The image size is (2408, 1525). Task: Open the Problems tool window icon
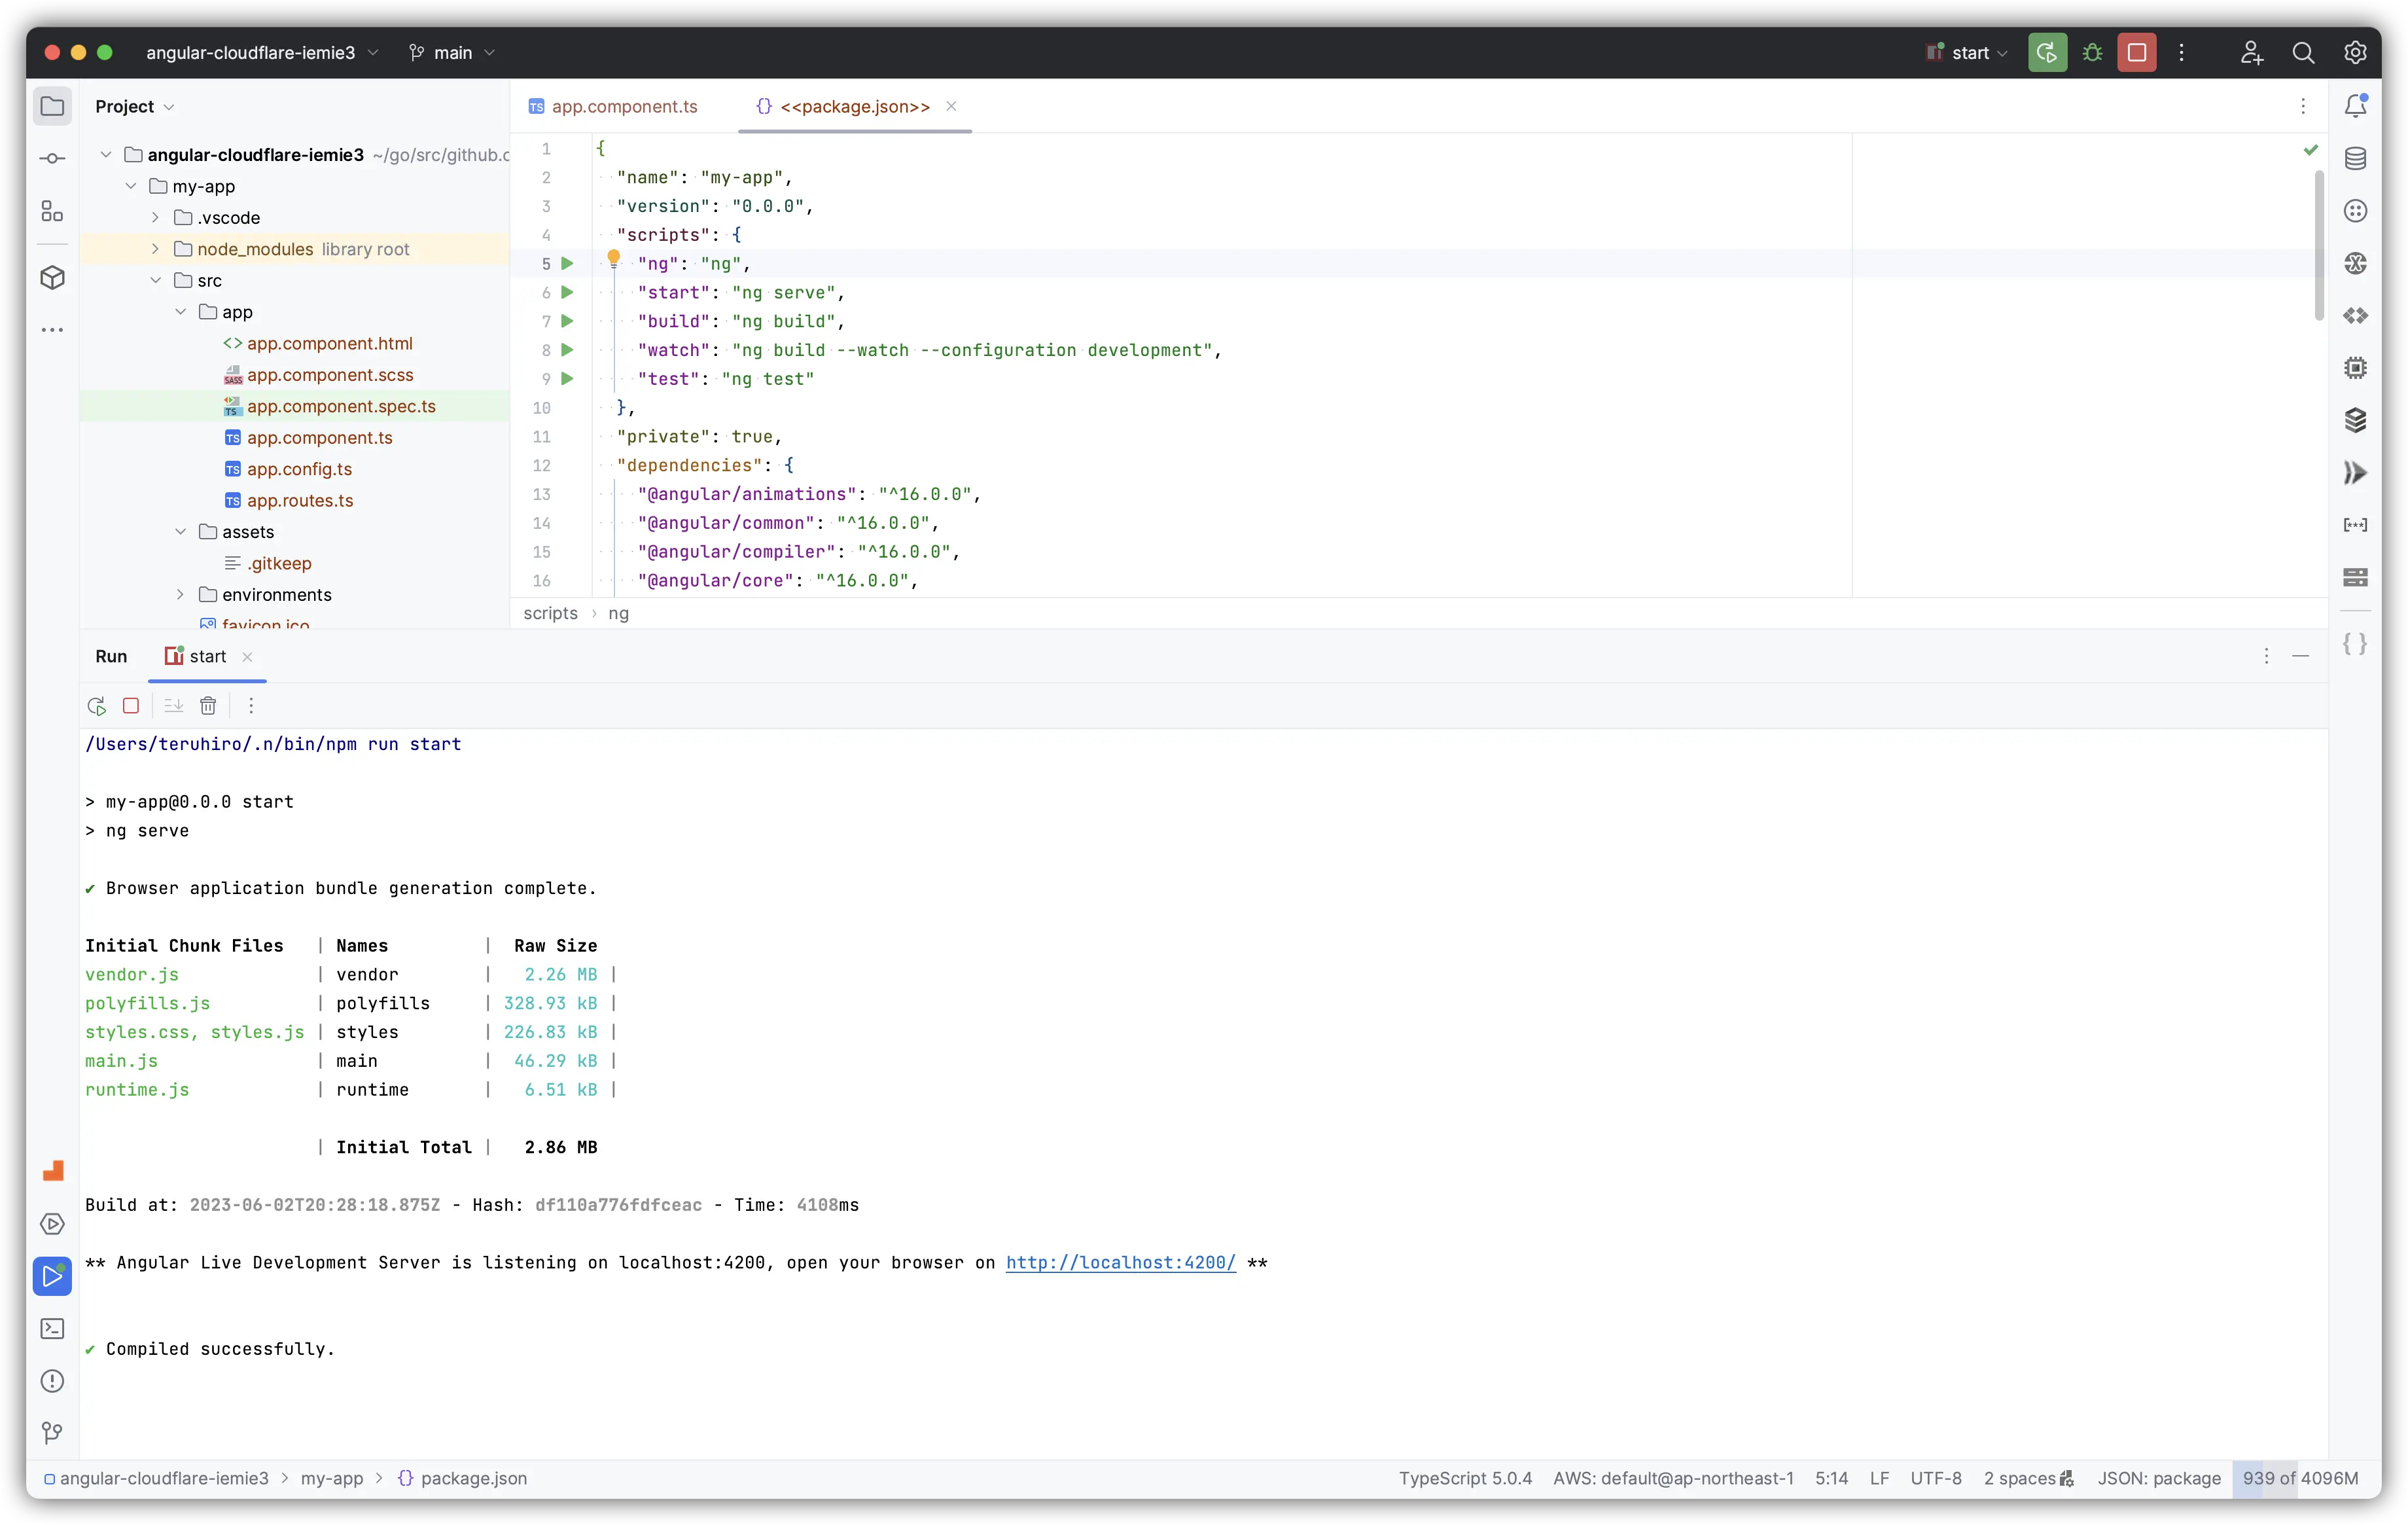pos(52,1381)
